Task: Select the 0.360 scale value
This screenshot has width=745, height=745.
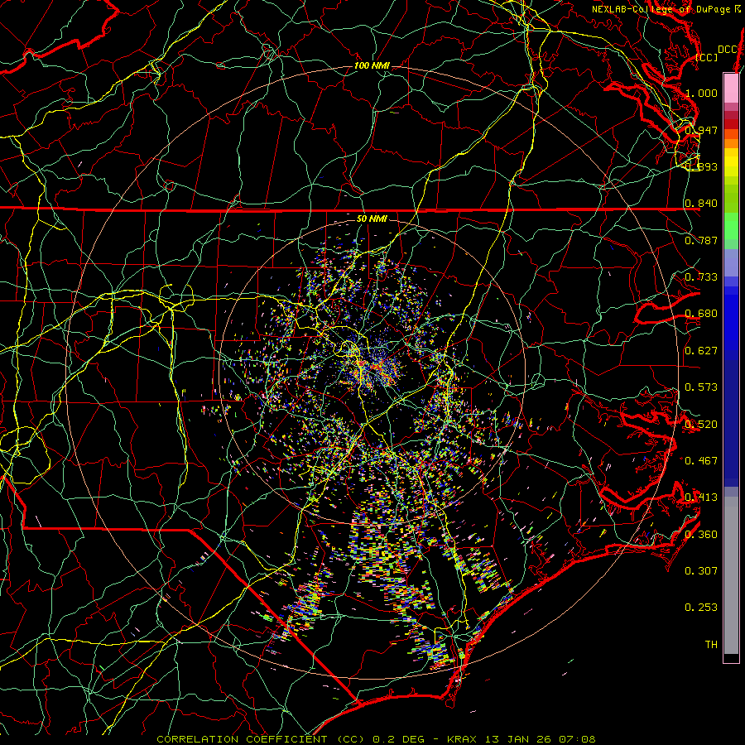Action: click(701, 534)
